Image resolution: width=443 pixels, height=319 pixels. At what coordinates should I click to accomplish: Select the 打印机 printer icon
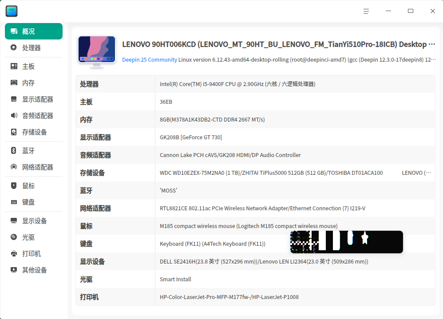pos(14,253)
